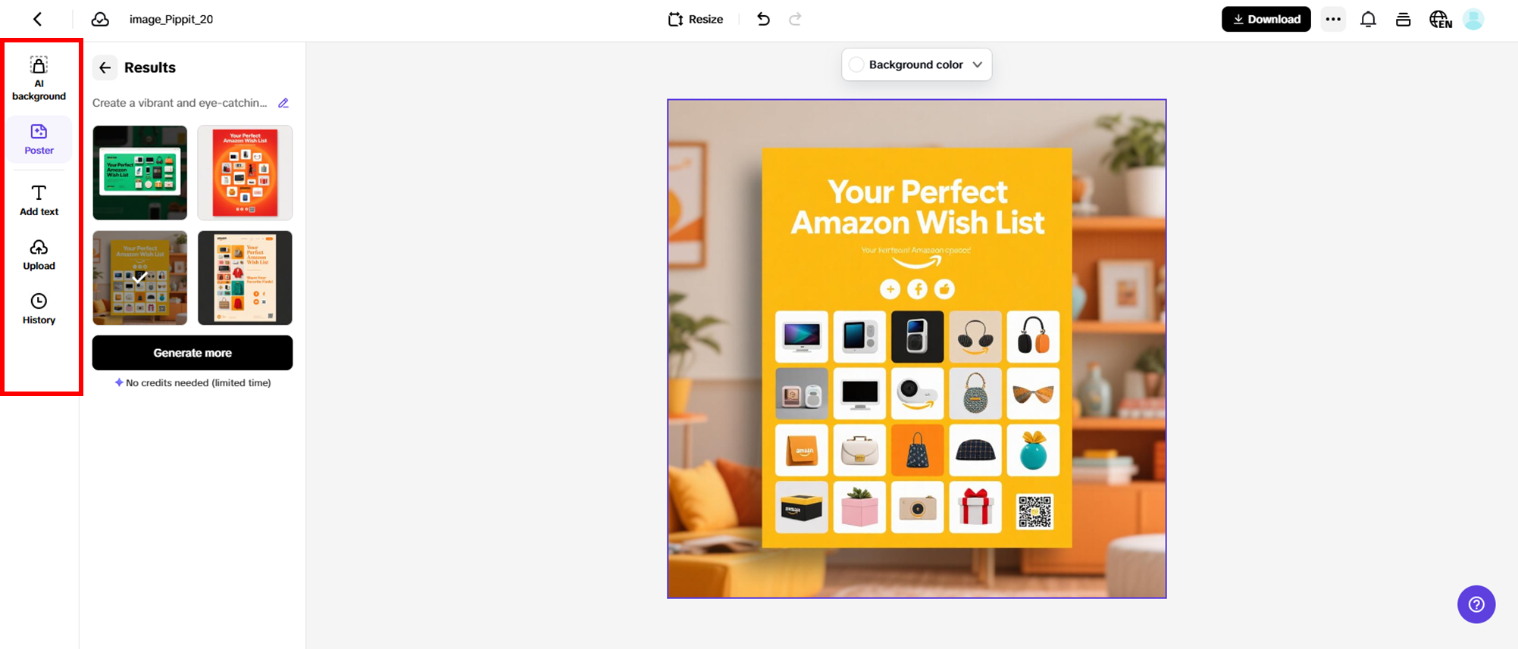Expand the Background color dropdown
This screenshot has height=649, width=1518.
tap(916, 64)
